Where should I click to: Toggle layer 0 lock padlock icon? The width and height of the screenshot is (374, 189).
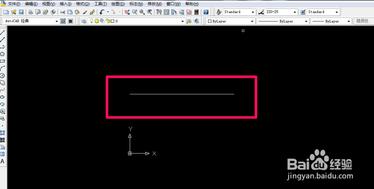point(108,21)
